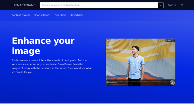The height and width of the screenshot is (109, 194).
Task: Click the footballer photo in the embed
Action: click(141, 62)
